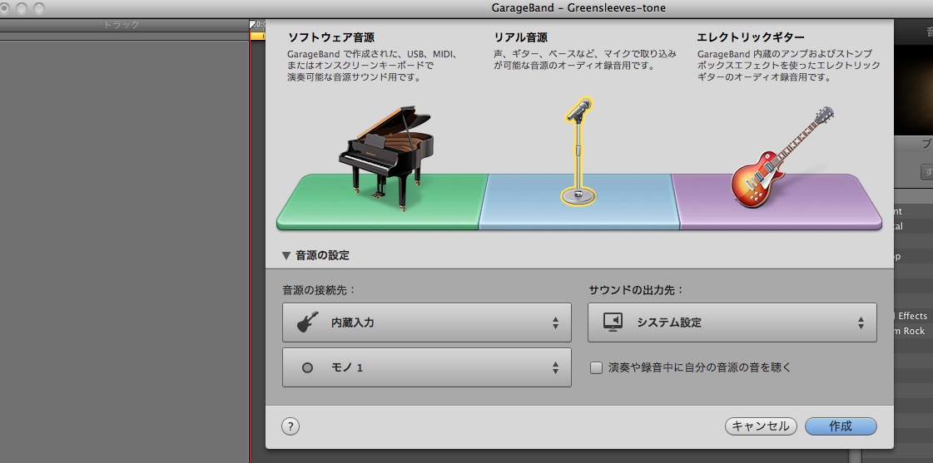The width and height of the screenshot is (933, 463).
Task: Click the エレクトリックギター heading
Action: [x=751, y=37]
